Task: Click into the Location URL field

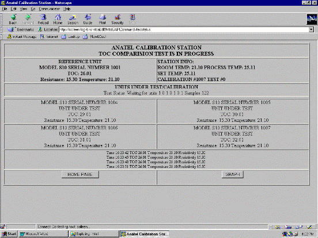Action: click(x=184, y=29)
